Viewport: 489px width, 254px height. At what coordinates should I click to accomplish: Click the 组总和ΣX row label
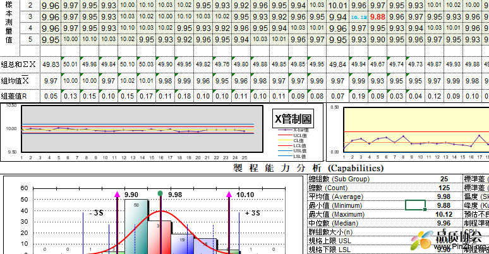(19, 64)
